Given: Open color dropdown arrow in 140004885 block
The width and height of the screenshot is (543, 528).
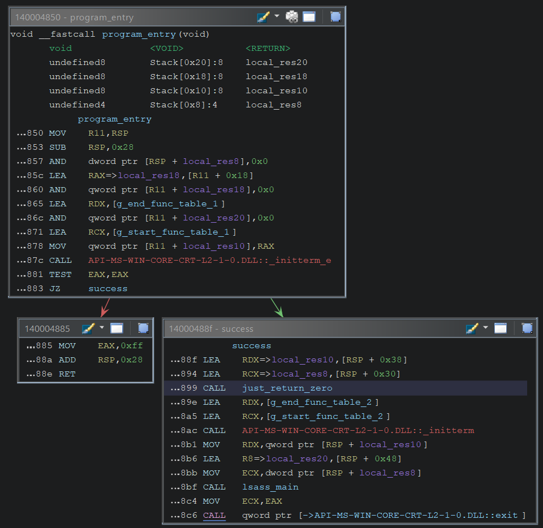Looking at the screenshot, I should pos(102,327).
